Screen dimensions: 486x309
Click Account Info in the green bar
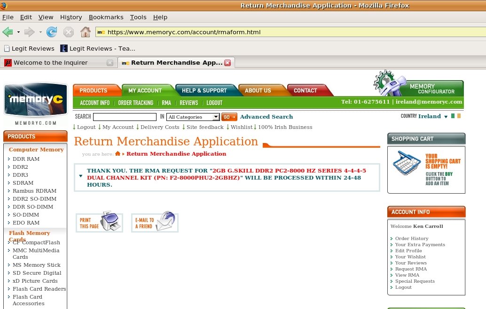[95, 103]
